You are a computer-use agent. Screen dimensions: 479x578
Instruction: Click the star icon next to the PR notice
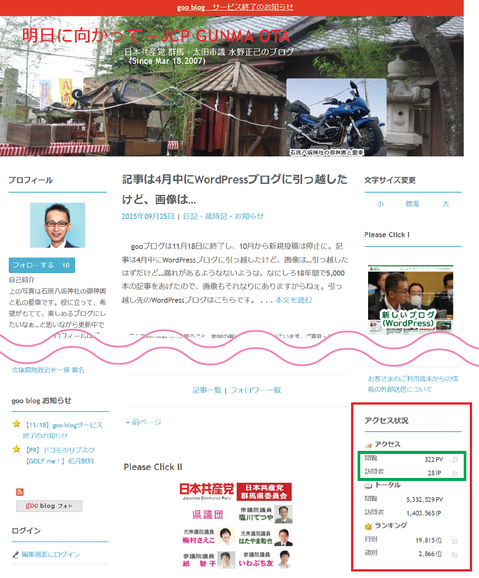click(17, 449)
